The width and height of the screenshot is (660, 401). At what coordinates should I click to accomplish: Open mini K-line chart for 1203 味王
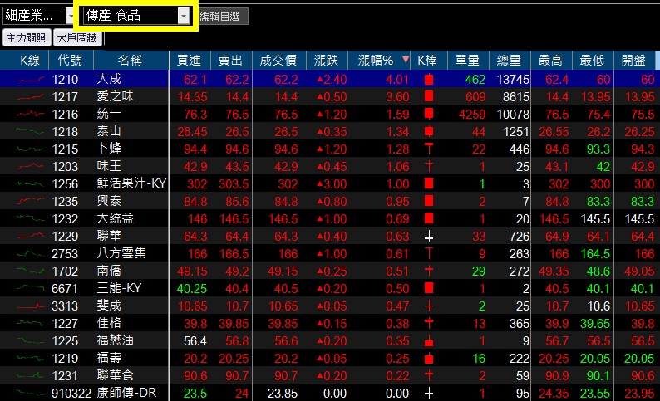[30, 166]
